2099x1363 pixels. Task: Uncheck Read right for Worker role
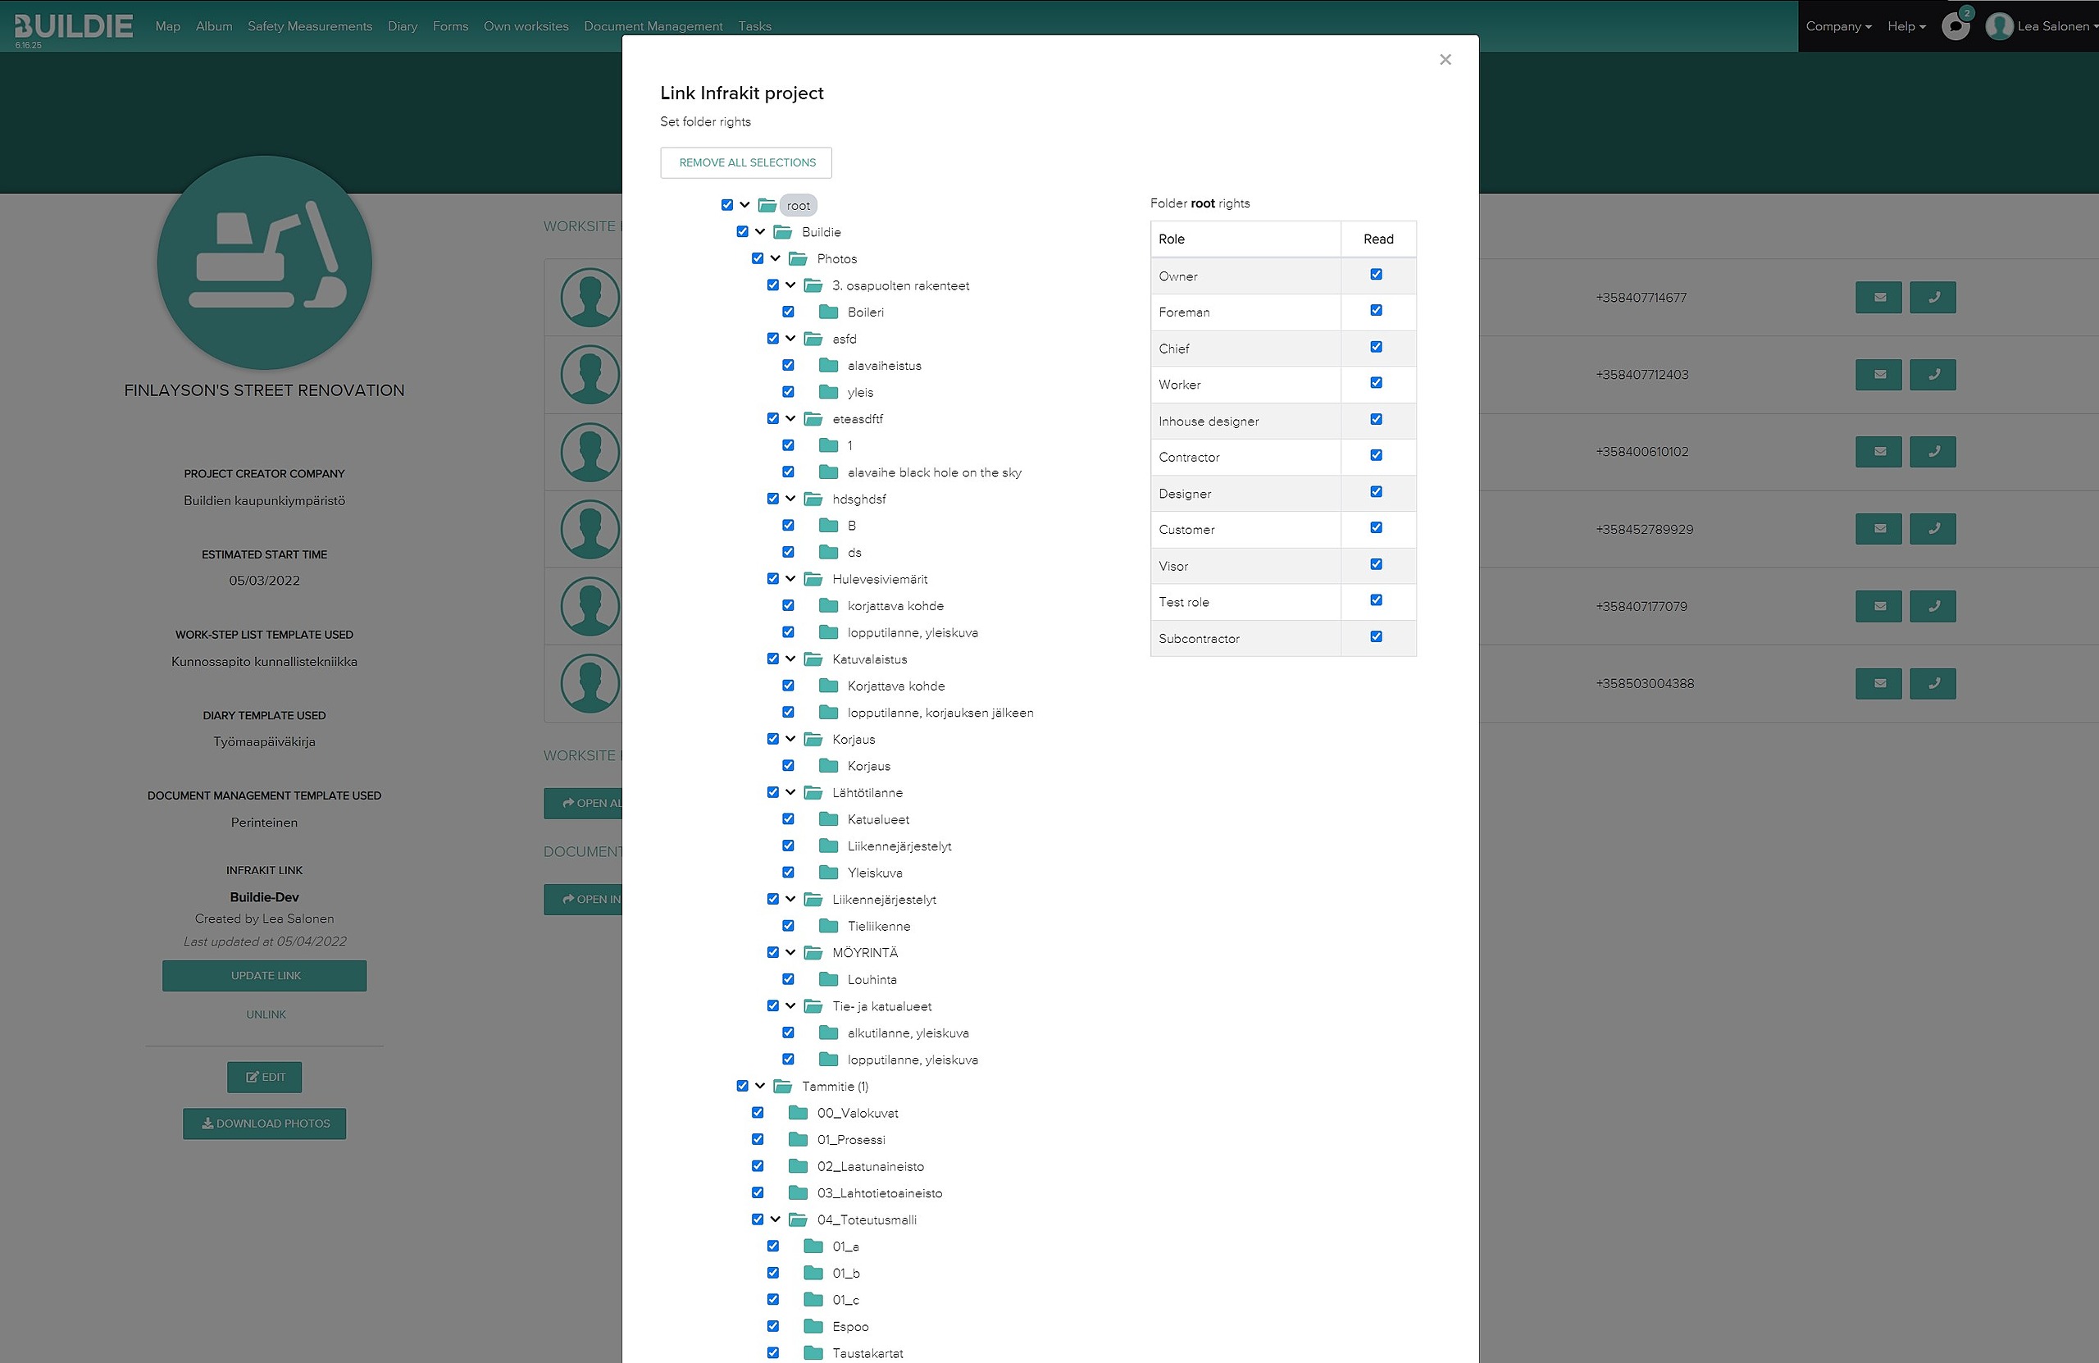1376,383
